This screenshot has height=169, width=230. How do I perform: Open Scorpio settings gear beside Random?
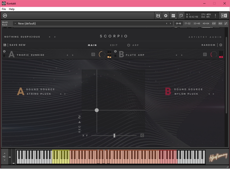221,45
